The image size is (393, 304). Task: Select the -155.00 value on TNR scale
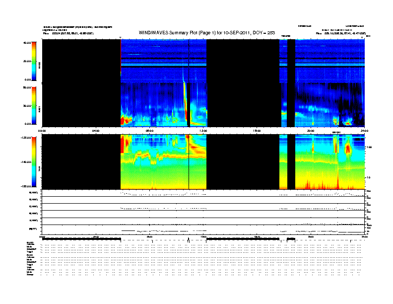pyautogui.click(x=26, y=186)
